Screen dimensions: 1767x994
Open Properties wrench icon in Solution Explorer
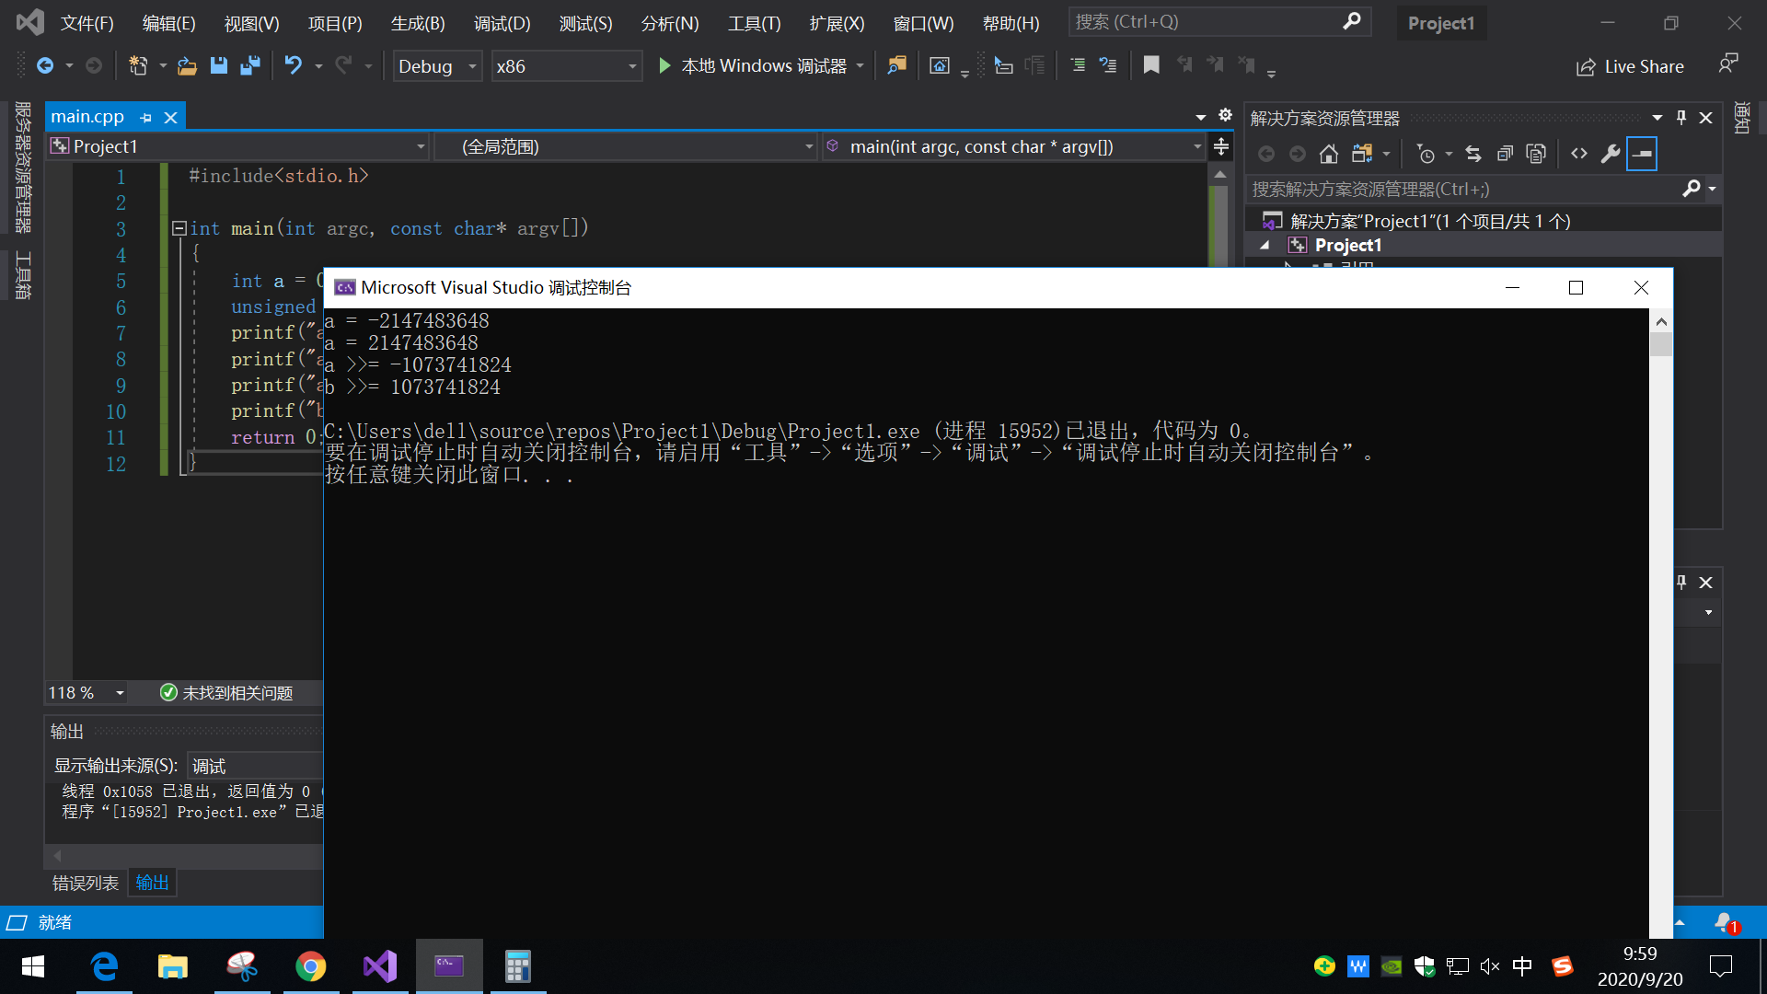click(x=1610, y=154)
